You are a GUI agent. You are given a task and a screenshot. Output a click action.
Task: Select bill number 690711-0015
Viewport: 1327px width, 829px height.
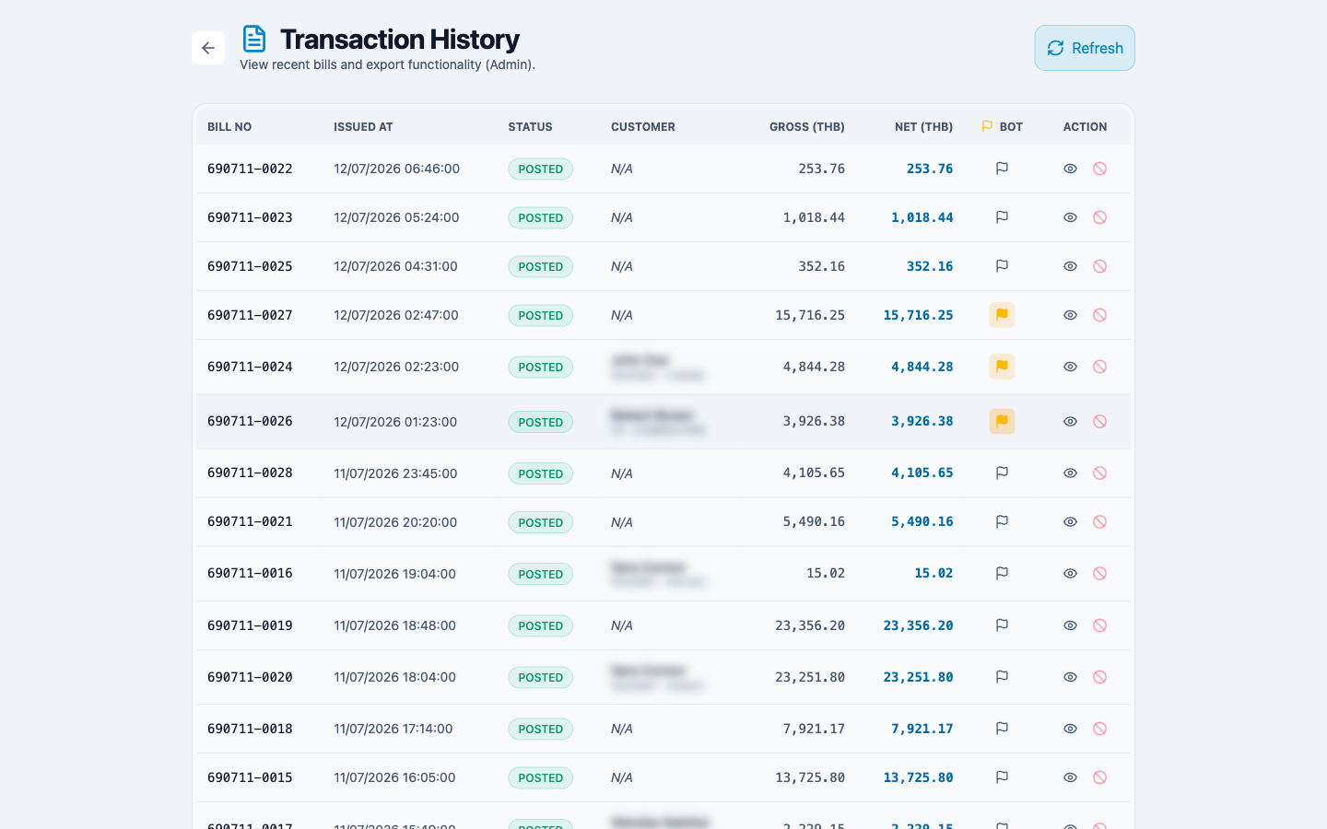coord(250,777)
